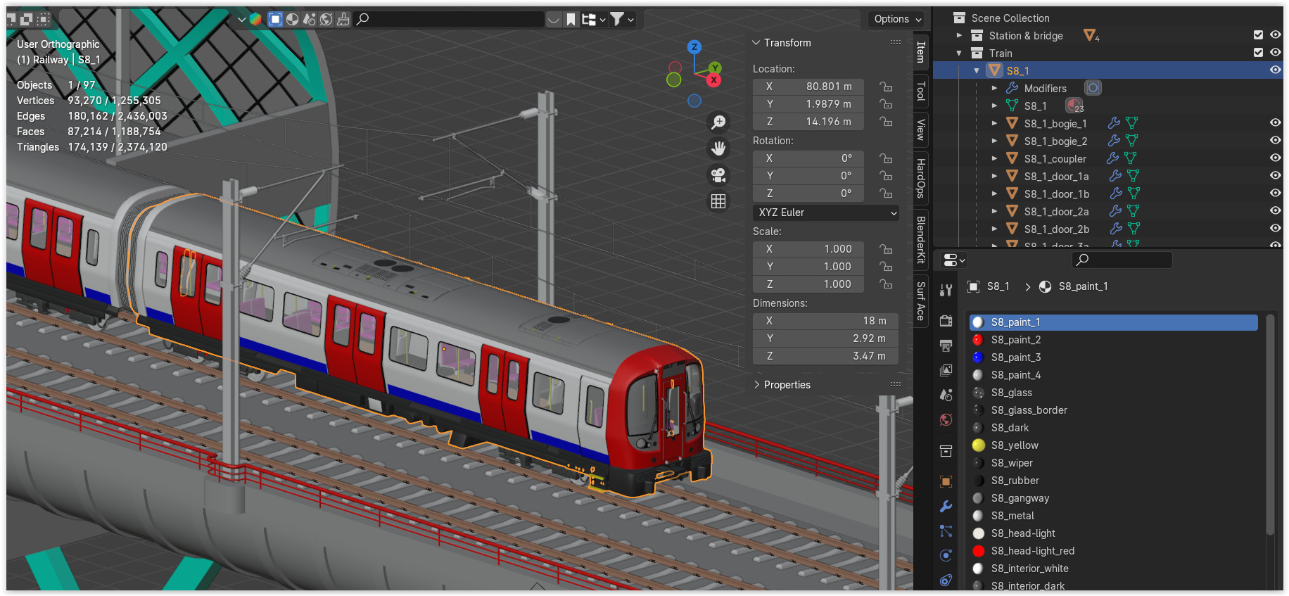Click the properties editor search field
Screen dimensions: 1289x596
pyautogui.click(x=1122, y=260)
